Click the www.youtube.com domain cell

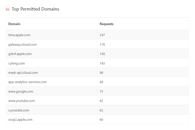(22, 101)
